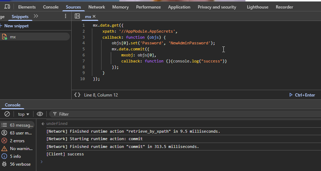
Task: Clear the console with the clear icon
Action: [x=7, y=114]
